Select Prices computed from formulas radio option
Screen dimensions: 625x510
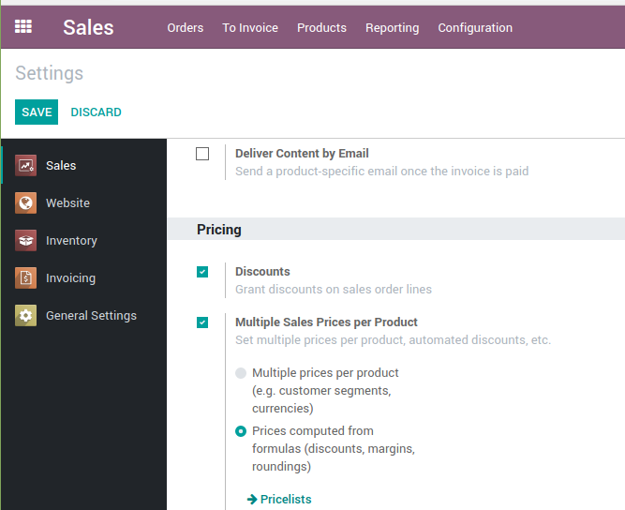point(242,431)
